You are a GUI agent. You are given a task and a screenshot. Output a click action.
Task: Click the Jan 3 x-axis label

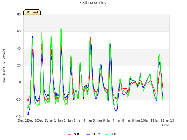click(72, 120)
